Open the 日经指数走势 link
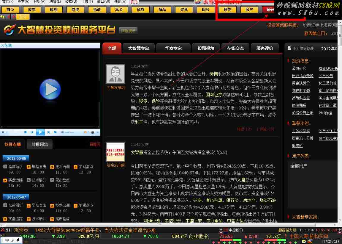342x244 pixels. click(x=303, y=76)
